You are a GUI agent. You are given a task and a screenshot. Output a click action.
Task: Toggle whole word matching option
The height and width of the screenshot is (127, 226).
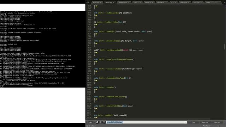[x=94, y=122]
